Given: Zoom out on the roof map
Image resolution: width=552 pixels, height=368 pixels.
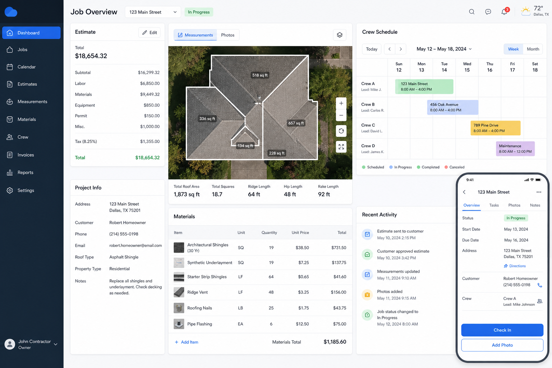Looking at the screenshot, I should coord(341,115).
